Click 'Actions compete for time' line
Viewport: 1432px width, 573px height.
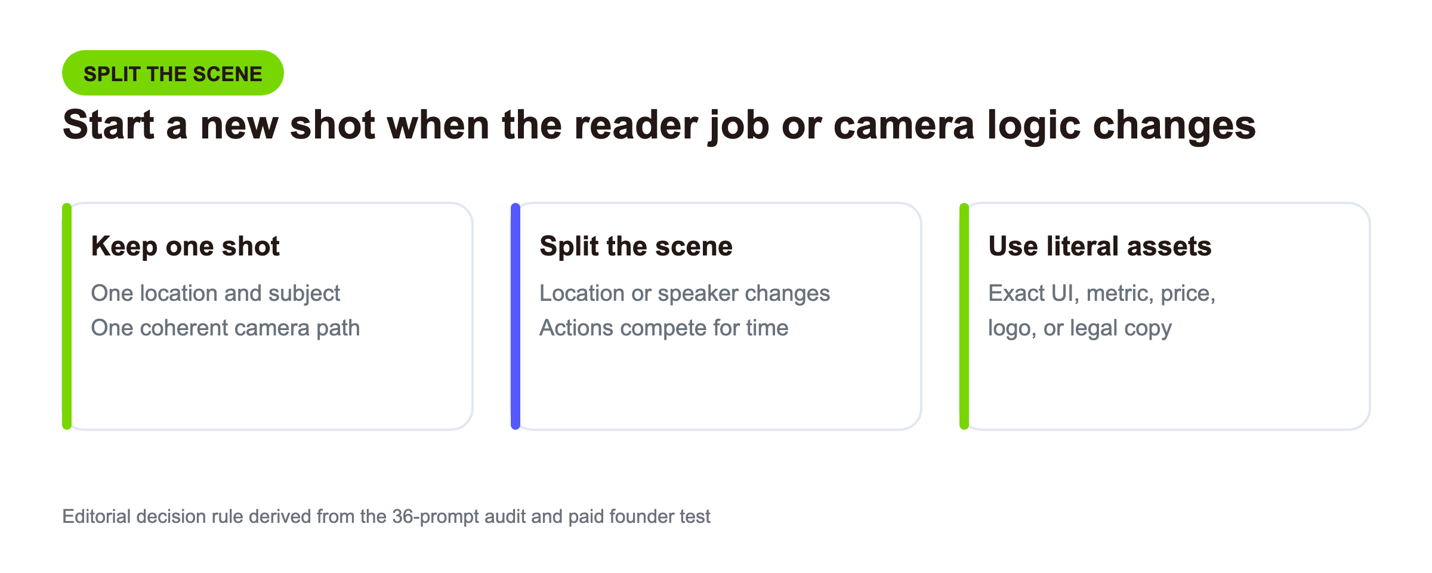pyautogui.click(x=664, y=328)
